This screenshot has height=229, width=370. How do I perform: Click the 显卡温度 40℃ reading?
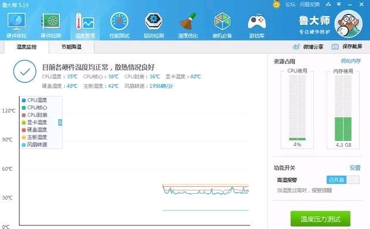click(x=183, y=77)
